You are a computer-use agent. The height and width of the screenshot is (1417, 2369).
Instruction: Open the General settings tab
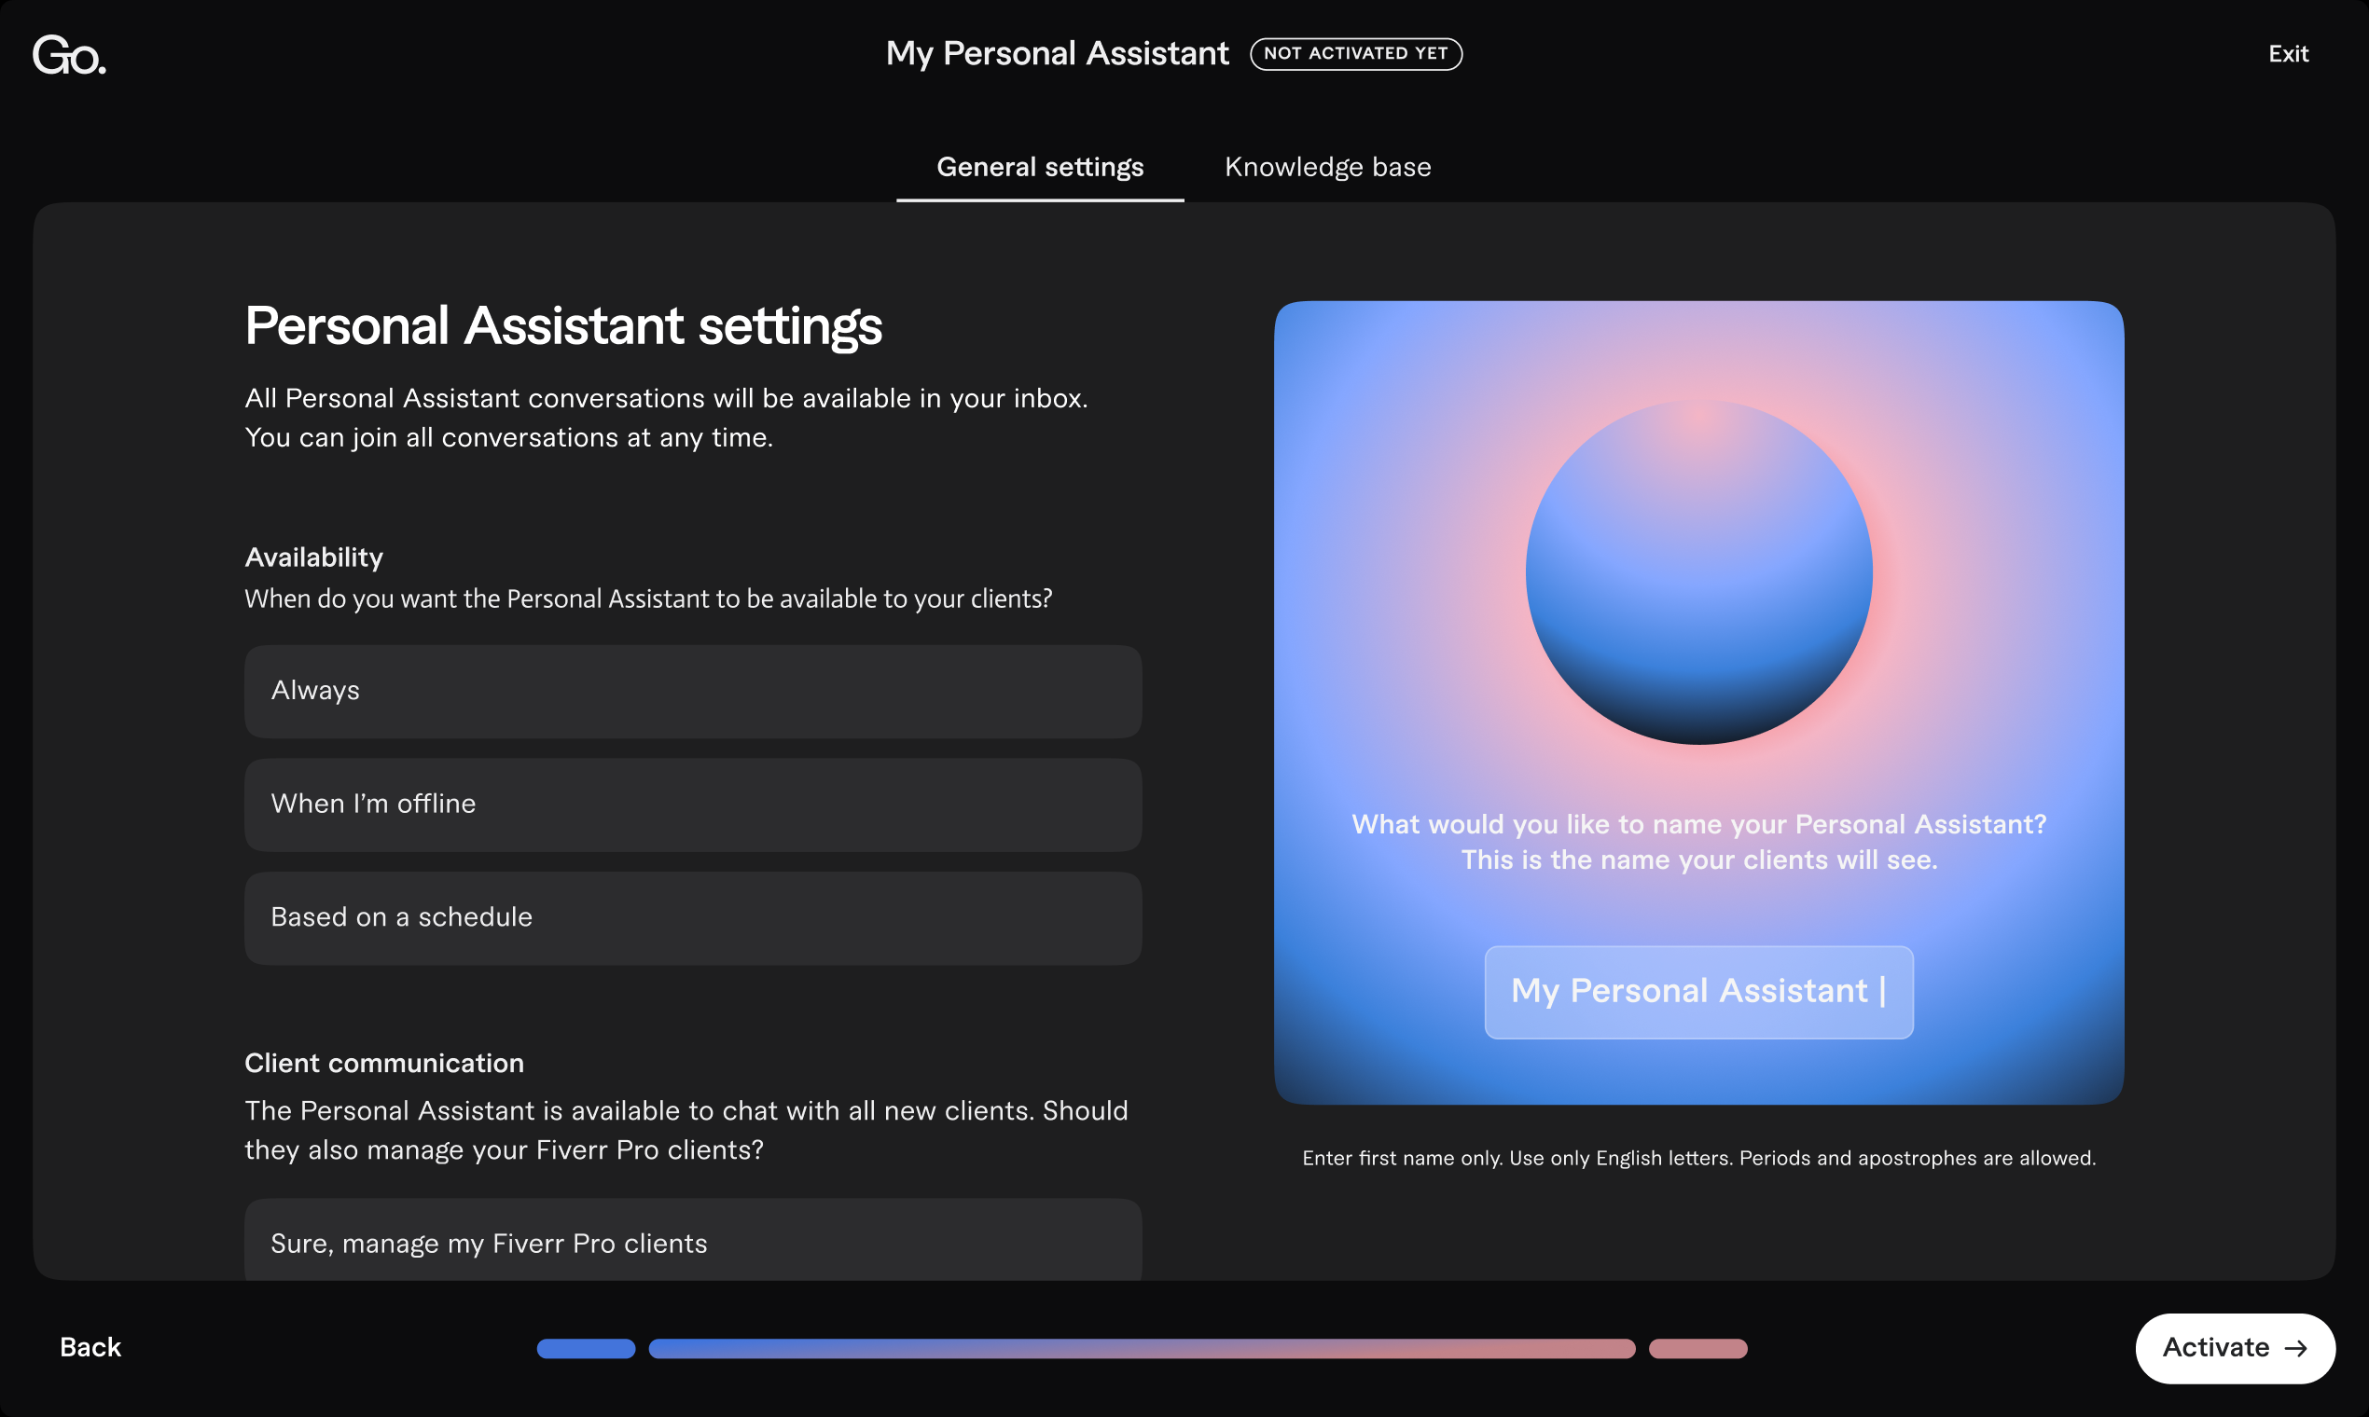click(x=1039, y=167)
